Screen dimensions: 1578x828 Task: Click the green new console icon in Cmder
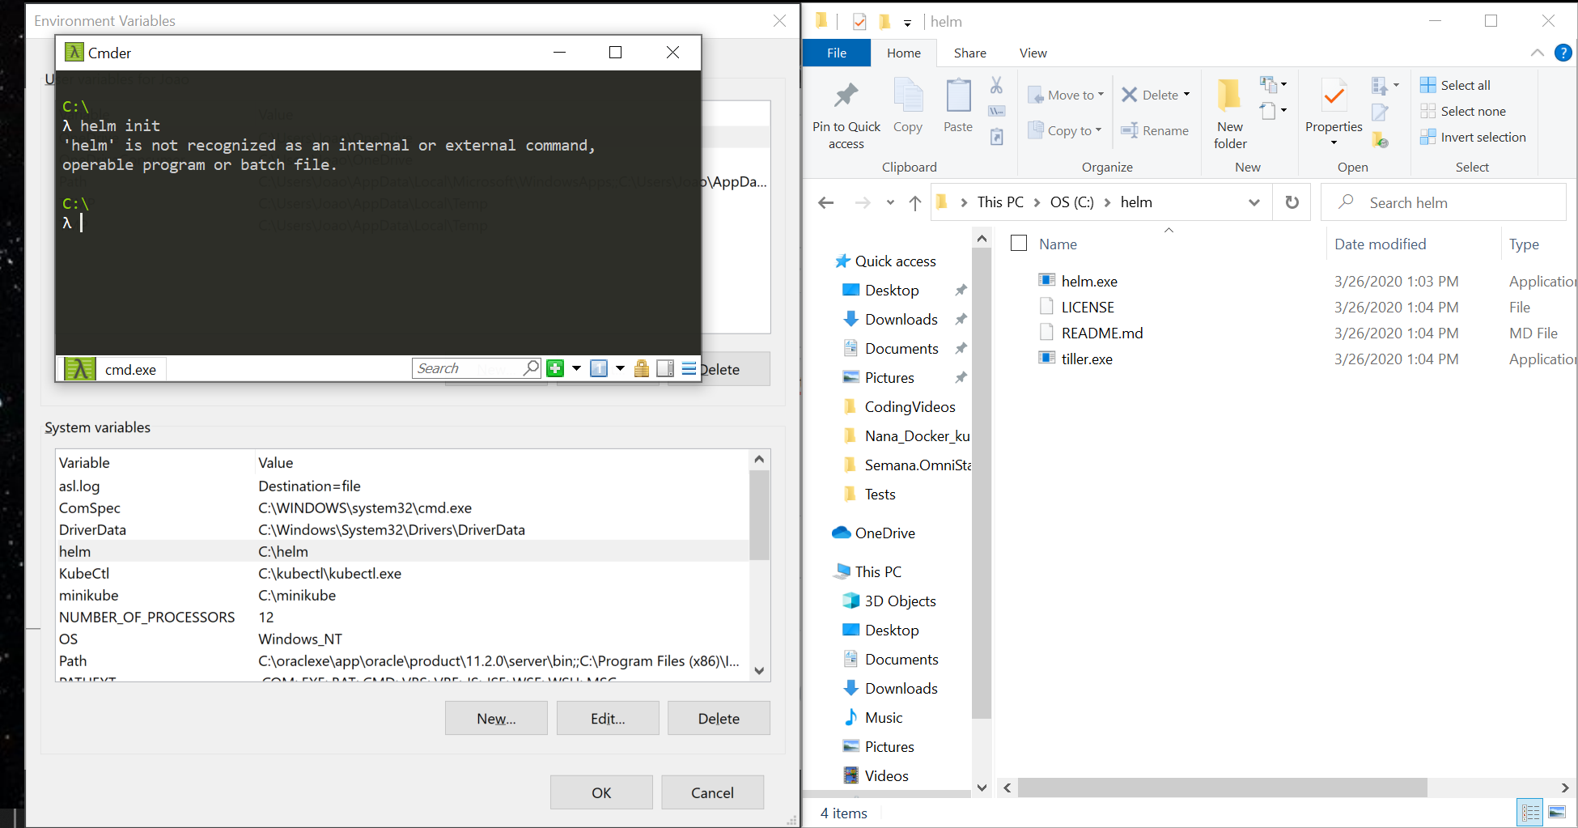point(555,368)
